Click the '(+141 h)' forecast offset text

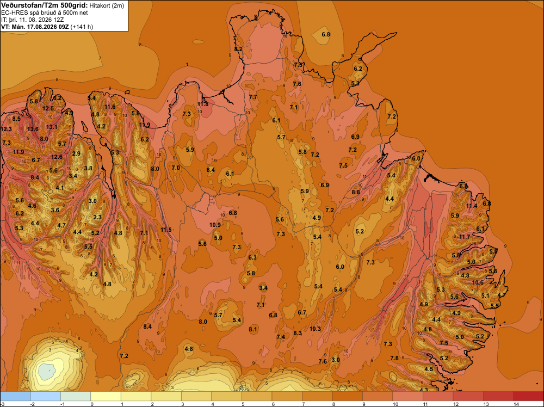pos(82,27)
